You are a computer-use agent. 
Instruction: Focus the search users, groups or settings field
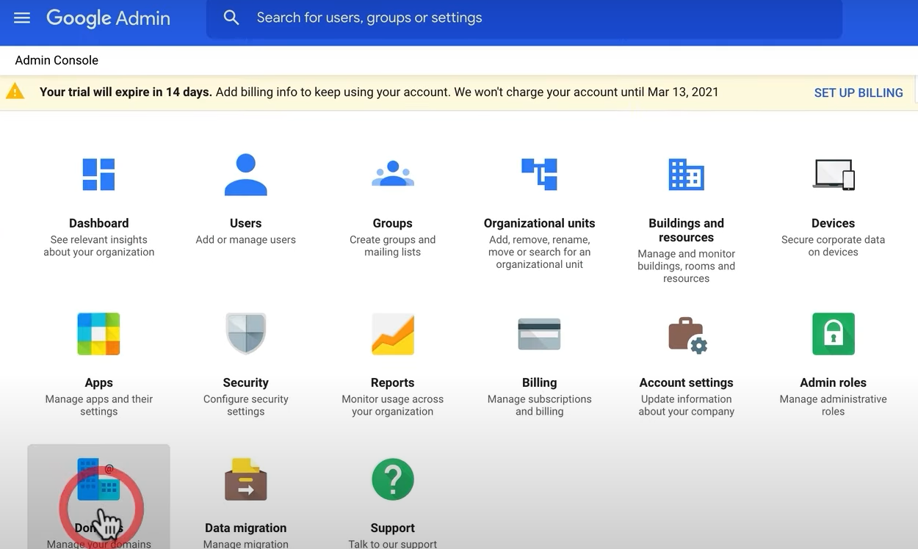(524, 18)
